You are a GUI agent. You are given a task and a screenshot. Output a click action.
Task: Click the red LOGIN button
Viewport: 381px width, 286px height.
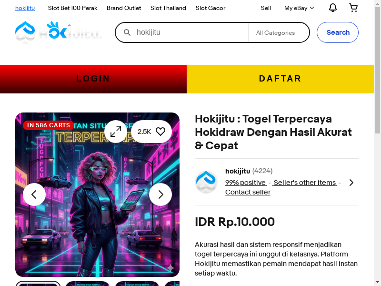[x=93, y=79]
